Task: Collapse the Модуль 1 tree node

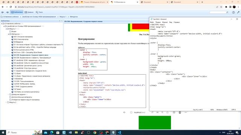Action: [x=6, y=29]
